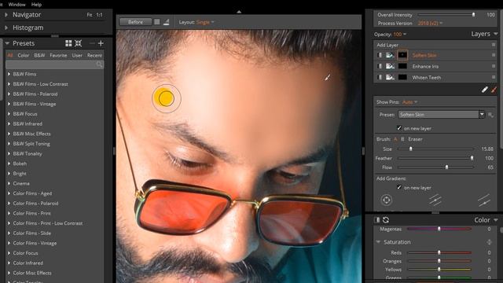The image size is (503, 283).
Task: Click the triangle icon beside the Before button
Action: click(x=166, y=22)
